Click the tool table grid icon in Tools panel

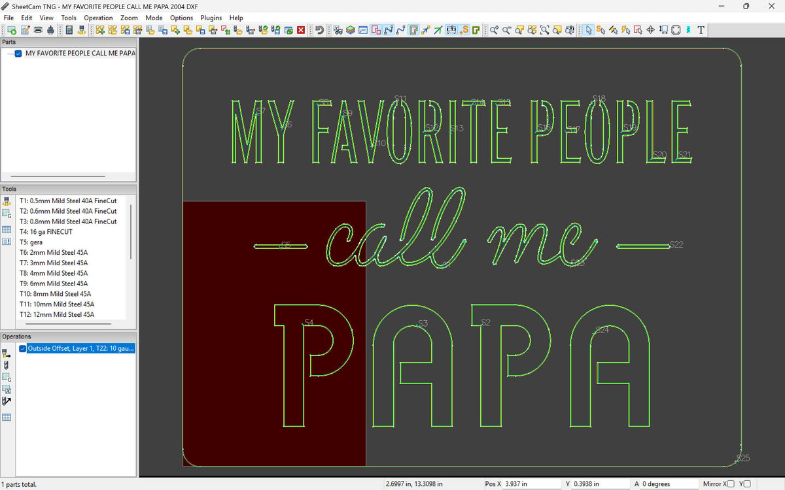click(7, 229)
